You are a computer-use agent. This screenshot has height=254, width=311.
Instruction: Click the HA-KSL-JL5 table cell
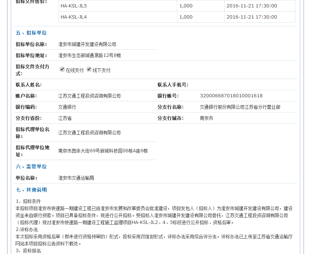74,6
